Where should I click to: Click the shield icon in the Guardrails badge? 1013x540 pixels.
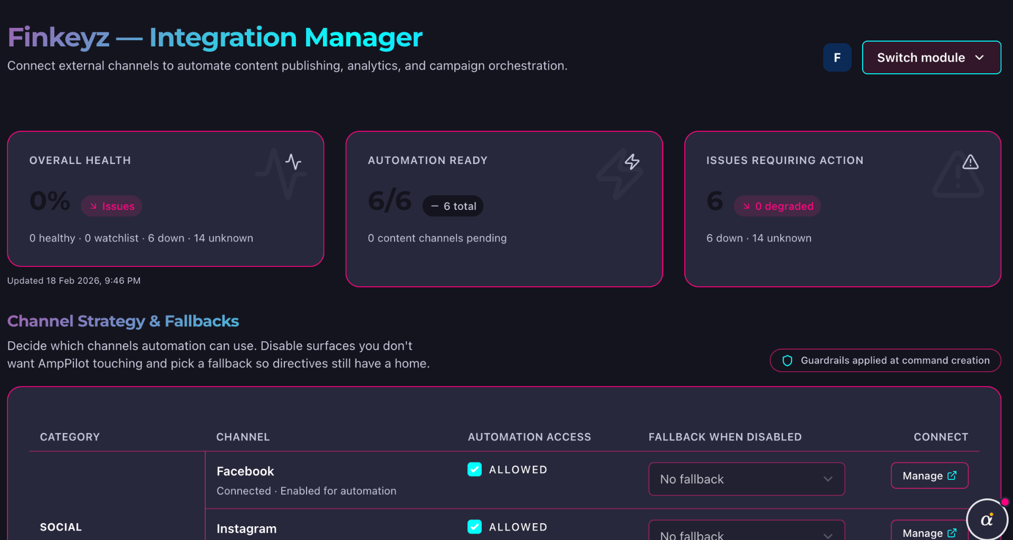click(787, 360)
